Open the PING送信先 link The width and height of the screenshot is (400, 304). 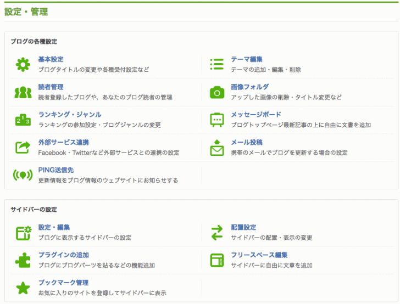tap(55, 170)
